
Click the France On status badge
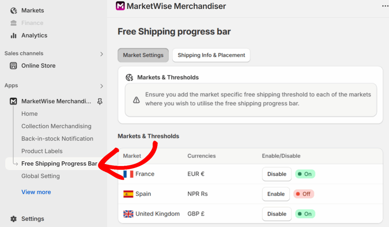pos(305,174)
